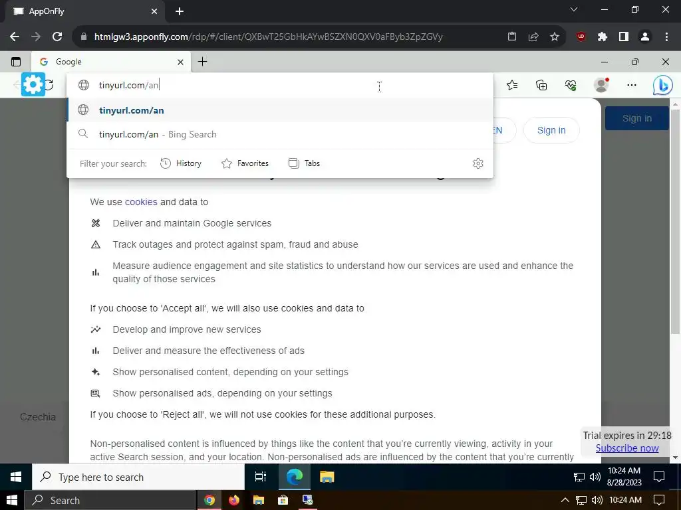The width and height of the screenshot is (681, 510).
Task: Click the Edge page vertical scrollbar
Action: click(x=675, y=221)
